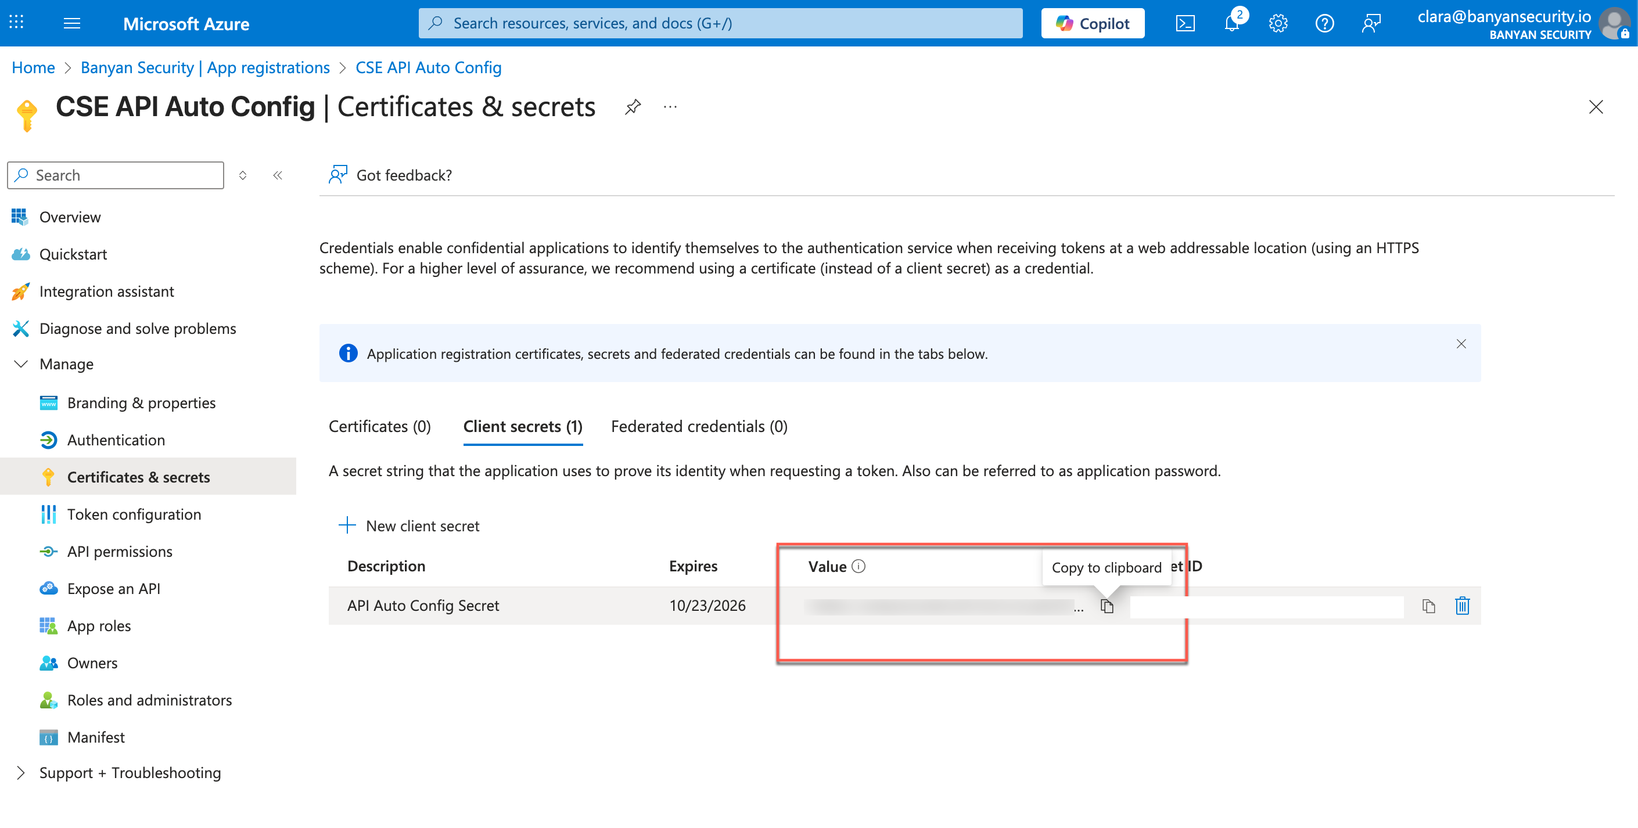Open the notifications bell

(x=1231, y=23)
